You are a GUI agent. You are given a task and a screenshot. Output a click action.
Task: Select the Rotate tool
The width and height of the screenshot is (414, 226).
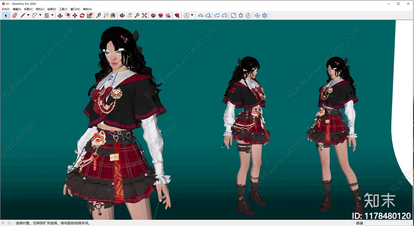(82, 15)
